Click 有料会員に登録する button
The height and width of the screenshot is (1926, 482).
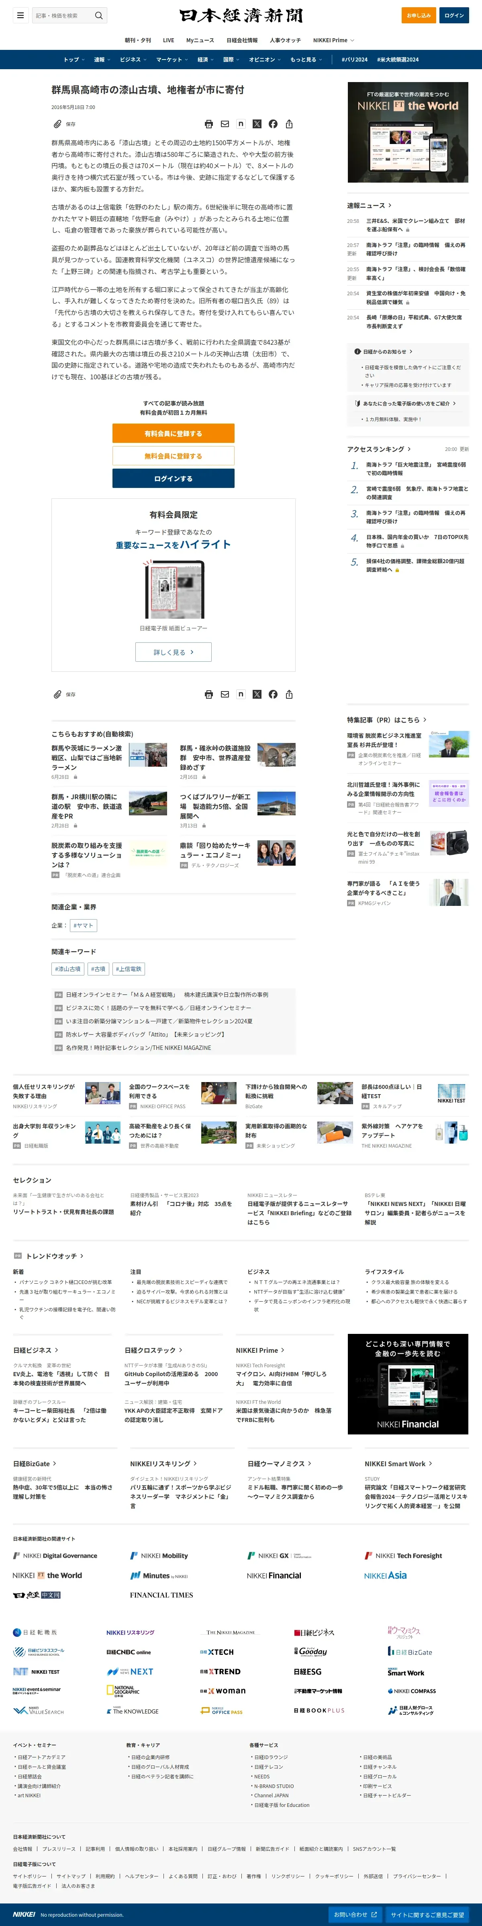click(x=173, y=434)
